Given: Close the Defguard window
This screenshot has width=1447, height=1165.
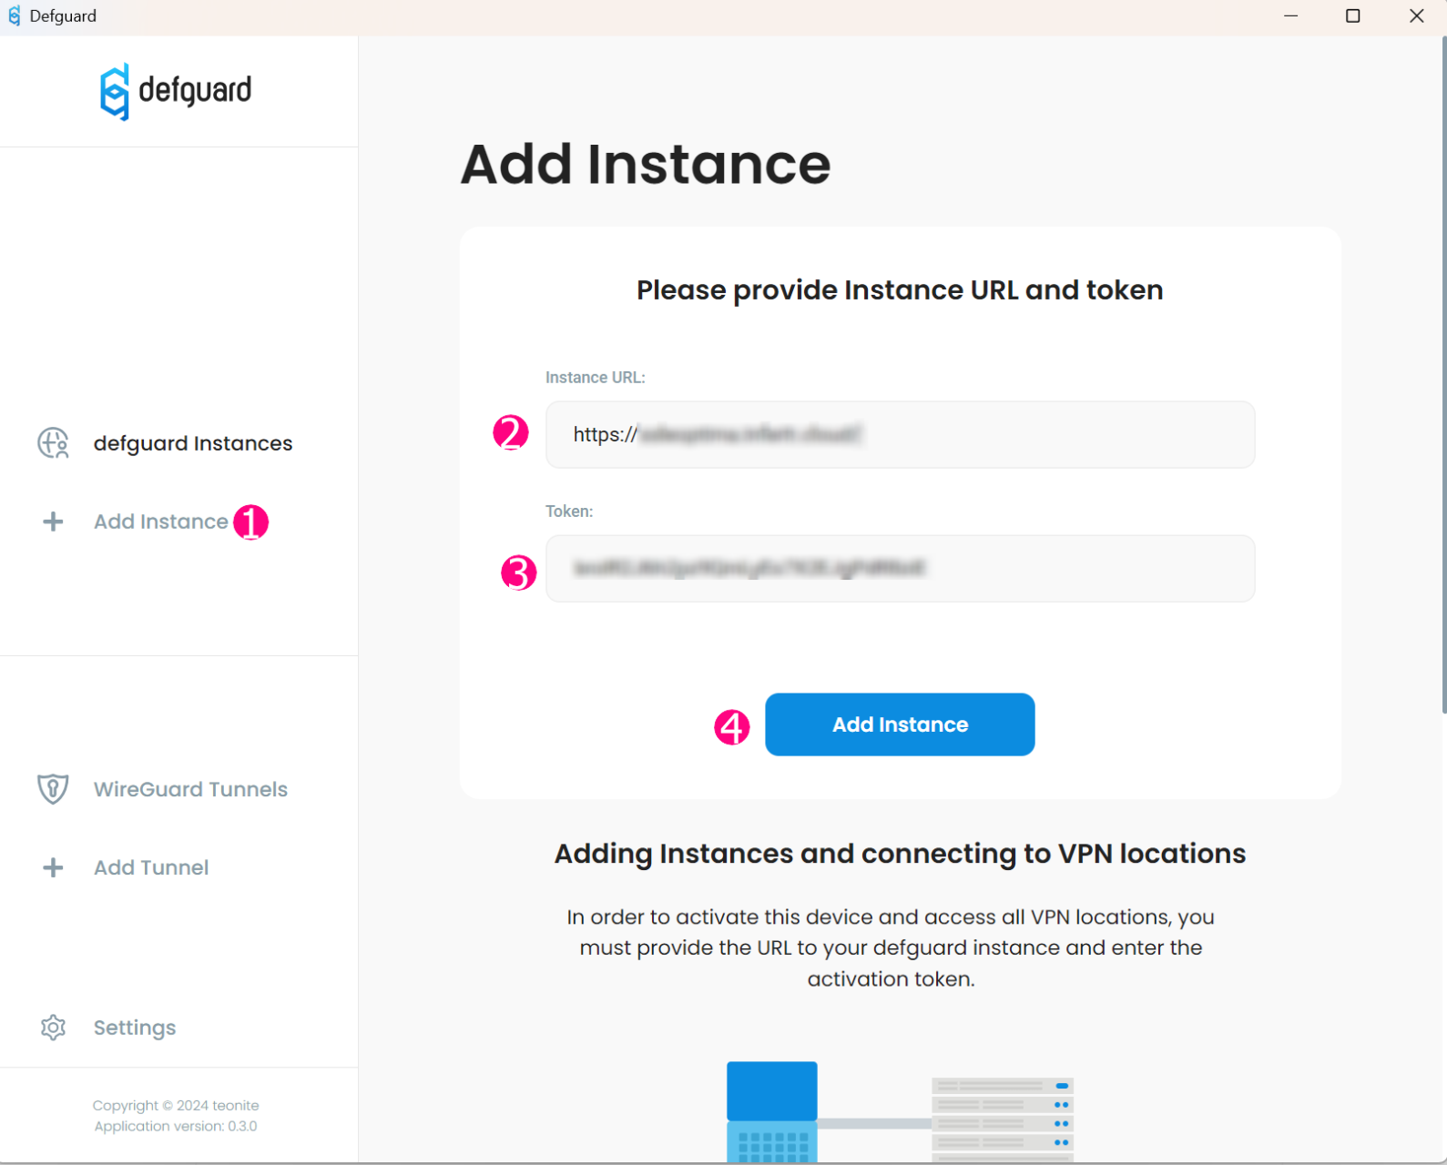Looking at the screenshot, I should pyautogui.click(x=1416, y=15).
